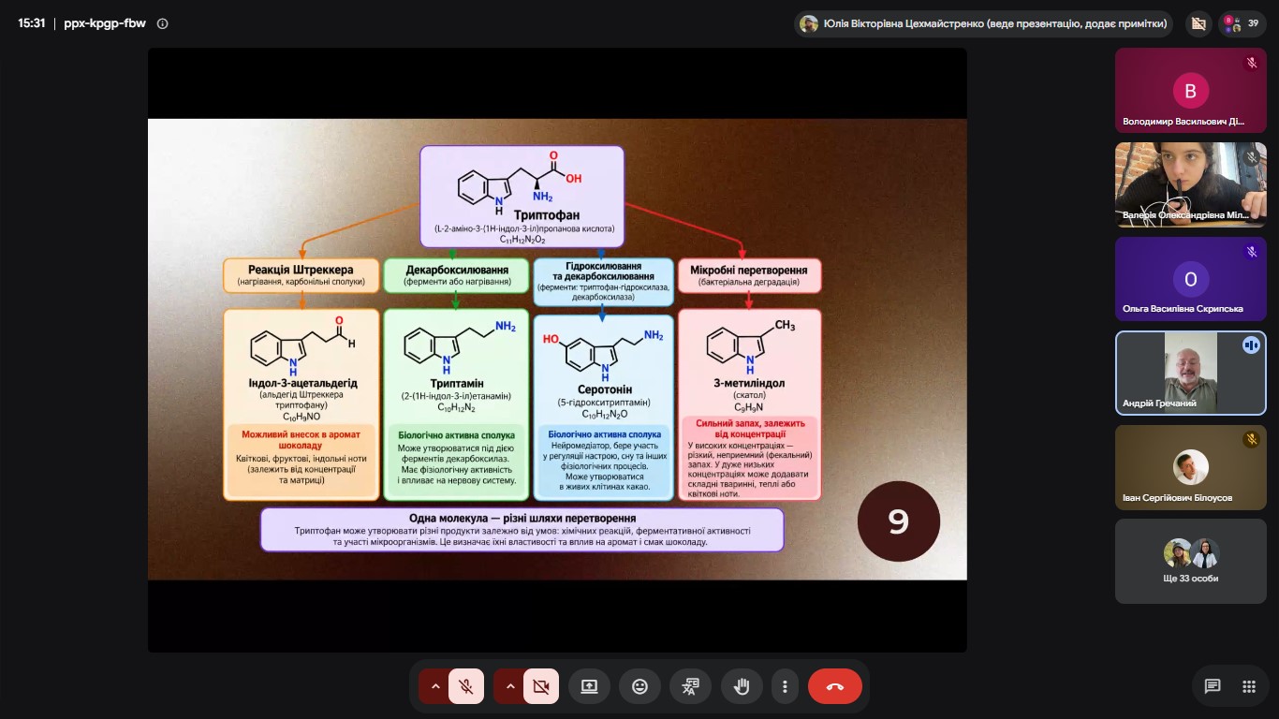Viewport: 1279px width, 719px height.
Task: Select Андрій Гречаний speaking tile
Action: click(x=1190, y=373)
